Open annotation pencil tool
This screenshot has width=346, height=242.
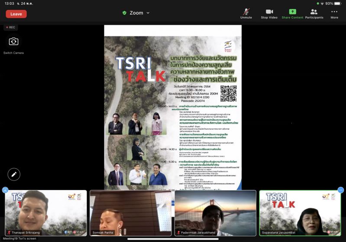click(x=14, y=174)
